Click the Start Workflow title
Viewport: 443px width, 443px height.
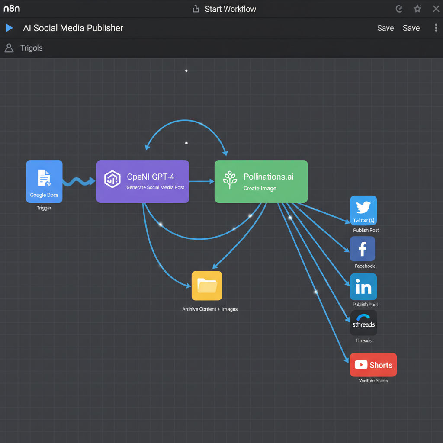(x=230, y=9)
